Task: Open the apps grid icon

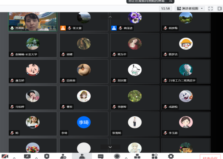Action: (155, 156)
